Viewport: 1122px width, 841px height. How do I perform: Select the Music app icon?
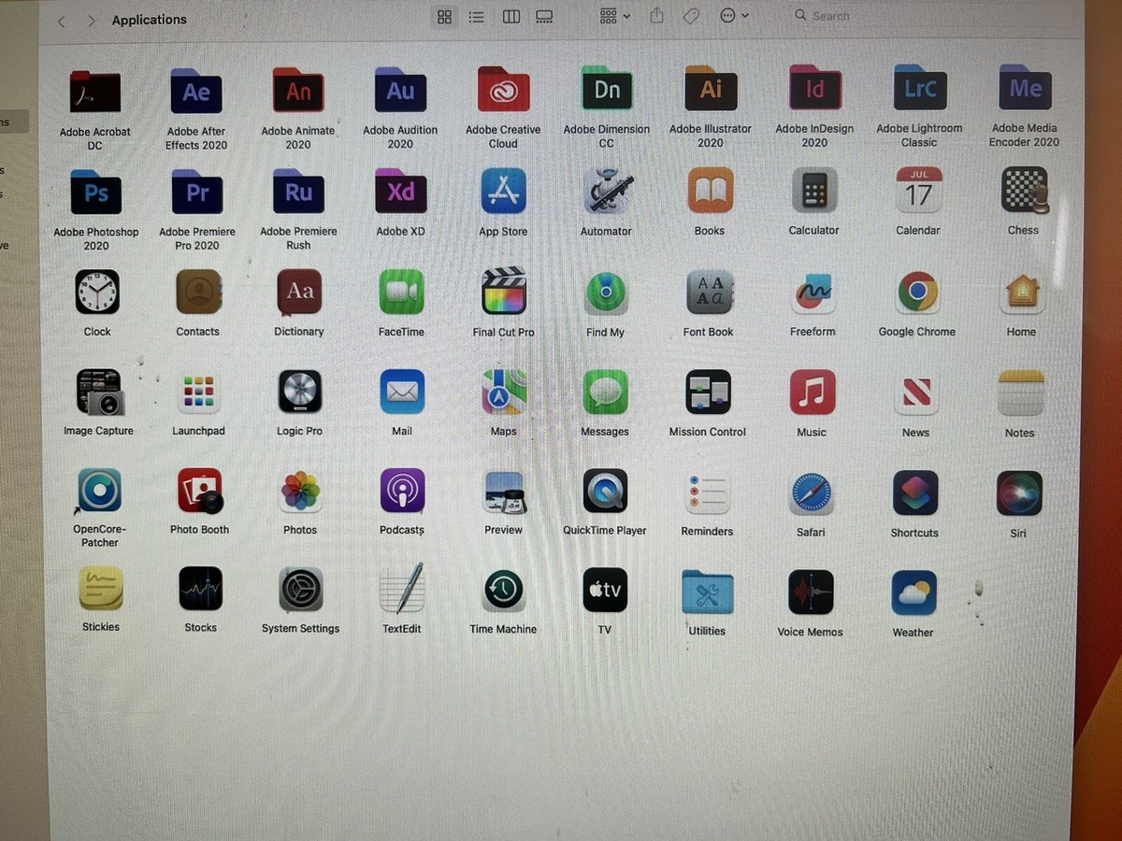click(813, 392)
